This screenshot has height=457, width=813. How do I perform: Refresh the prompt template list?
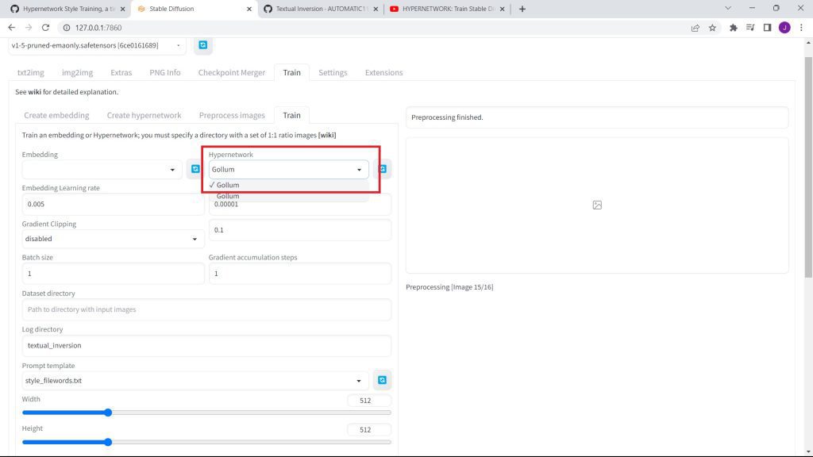point(382,380)
